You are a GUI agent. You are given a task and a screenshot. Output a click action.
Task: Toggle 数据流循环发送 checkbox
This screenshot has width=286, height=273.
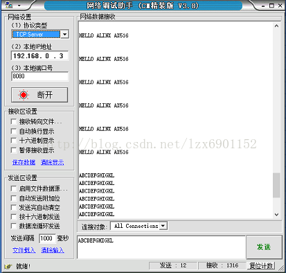coord(14,226)
